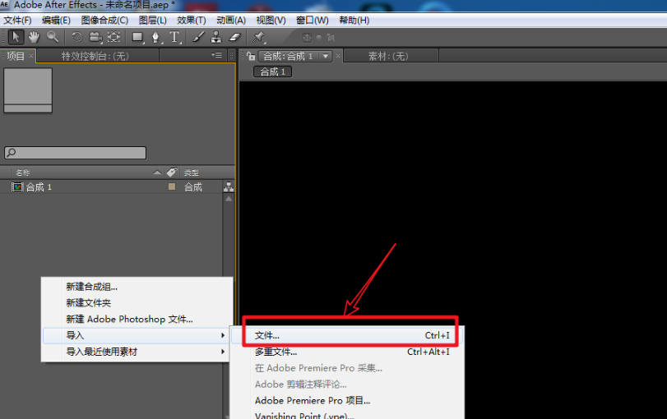Open the 窗口(W) menu
This screenshot has height=419, width=667.
coord(313,20)
